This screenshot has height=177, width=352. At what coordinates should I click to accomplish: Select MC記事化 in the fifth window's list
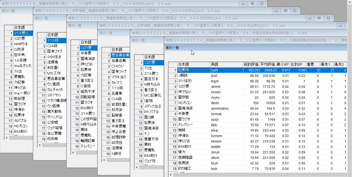153,95
